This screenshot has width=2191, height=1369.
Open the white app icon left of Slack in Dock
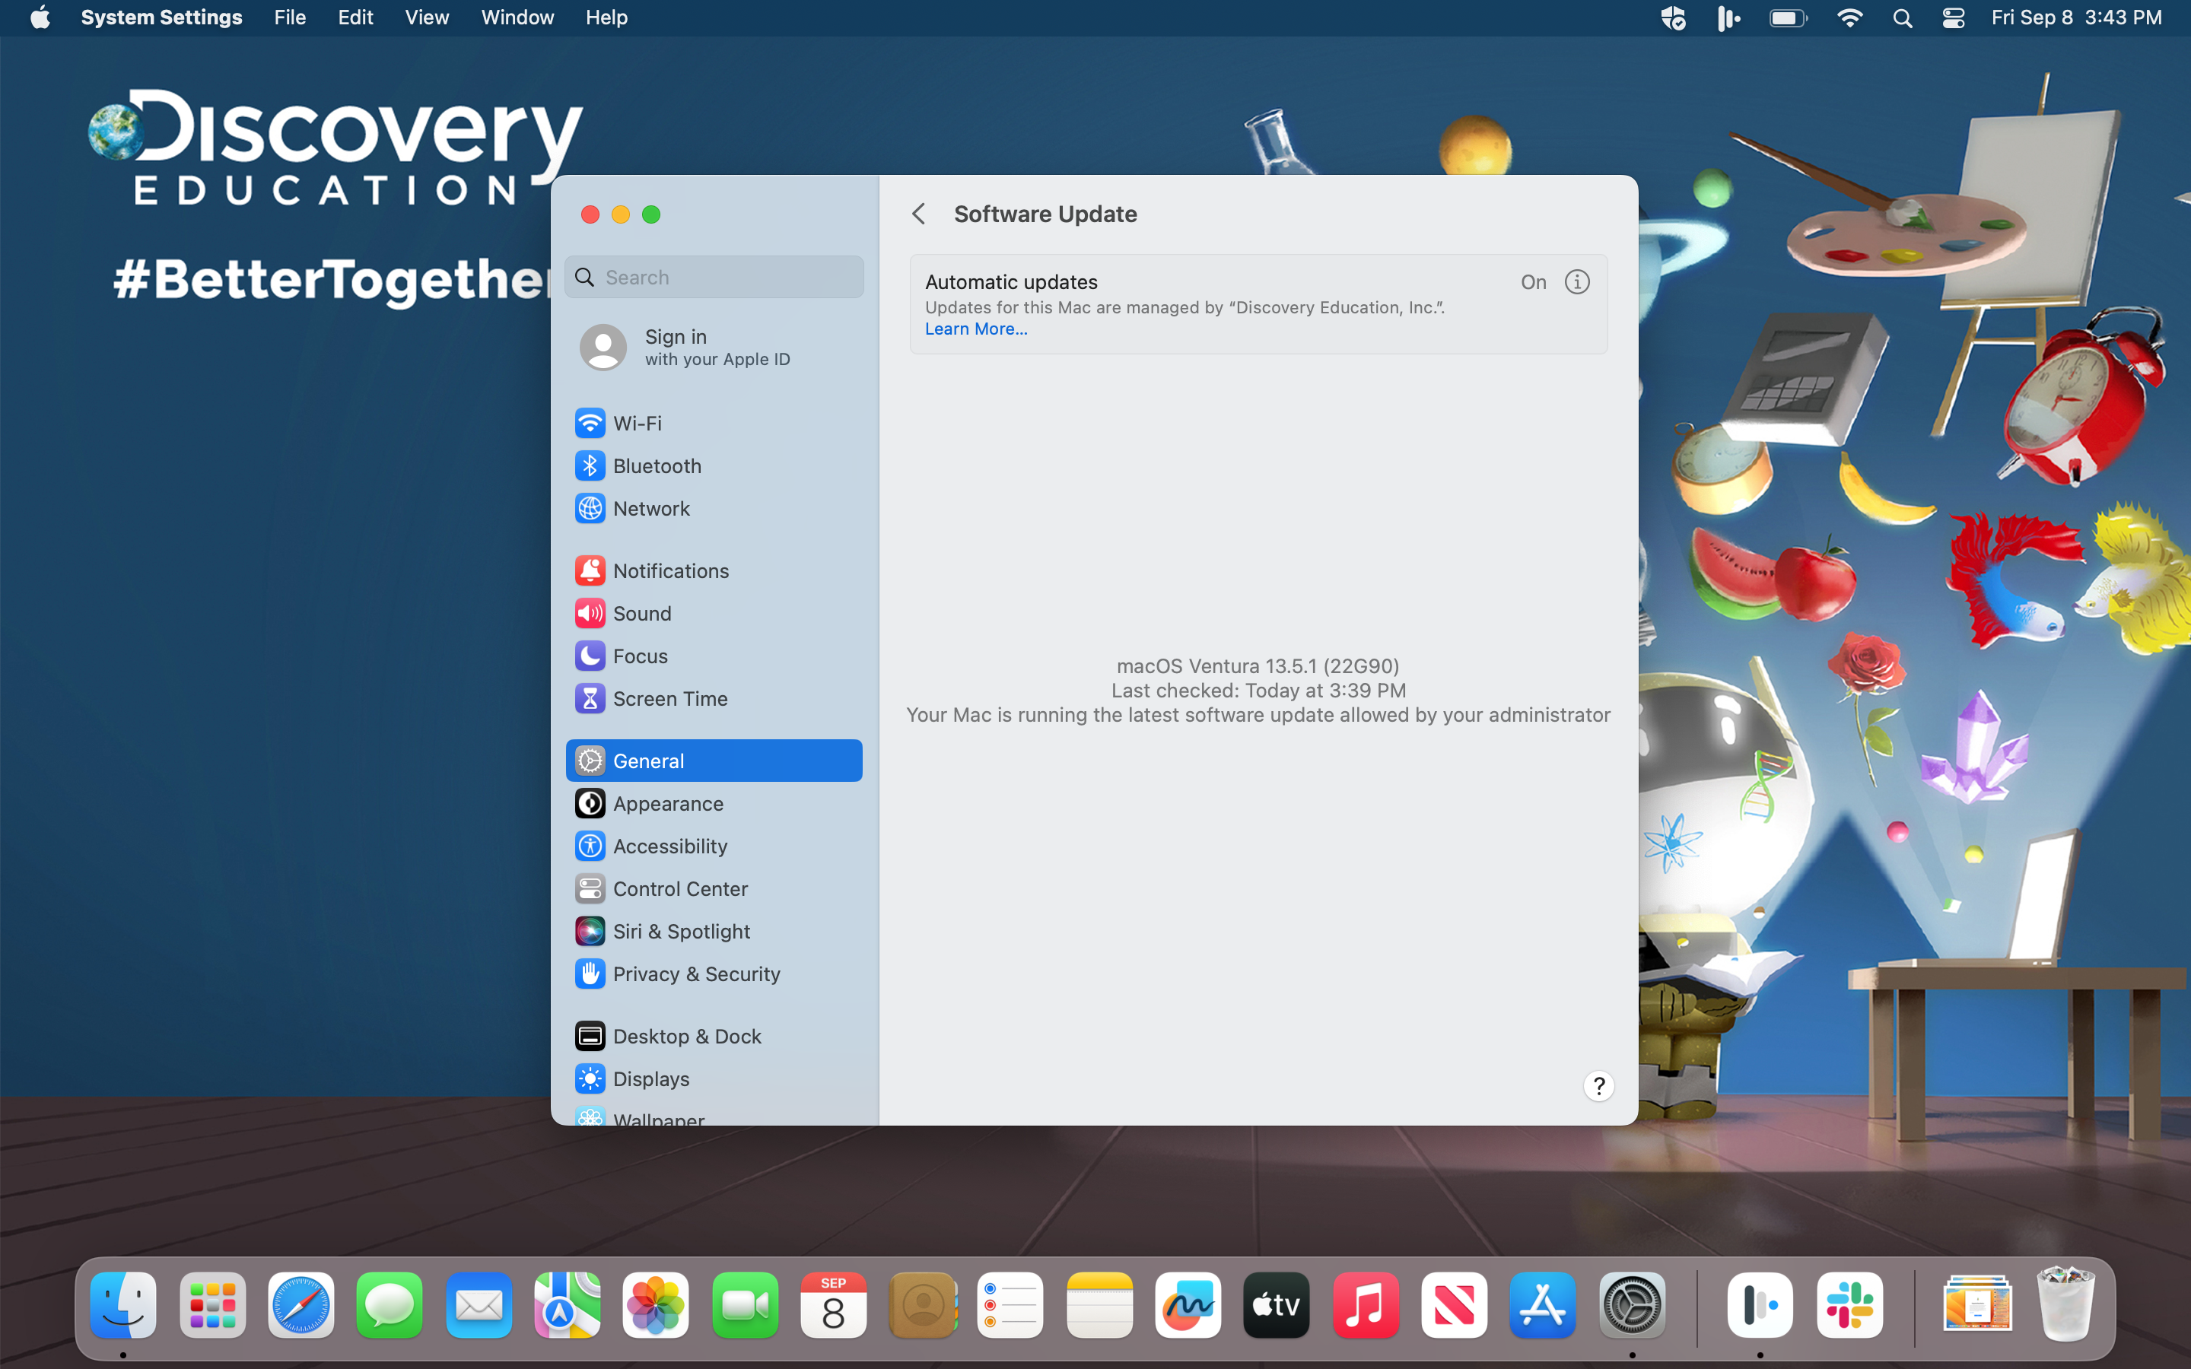pyautogui.click(x=1760, y=1304)
